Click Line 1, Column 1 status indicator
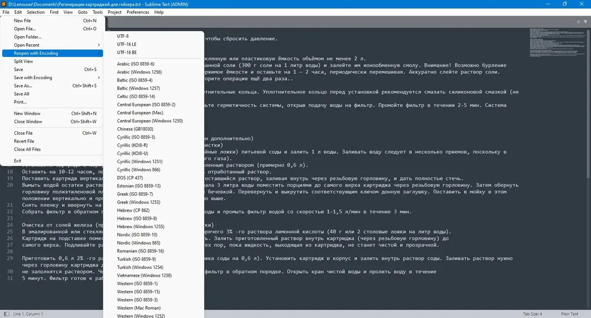Screen dimensions: 591x318 pos(28,314)
